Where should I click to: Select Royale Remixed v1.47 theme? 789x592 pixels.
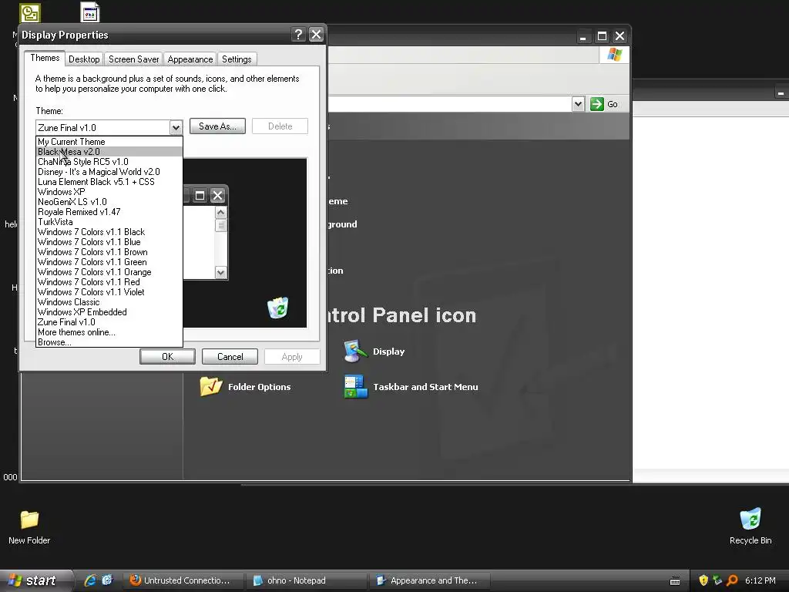[x=109, y=212]
